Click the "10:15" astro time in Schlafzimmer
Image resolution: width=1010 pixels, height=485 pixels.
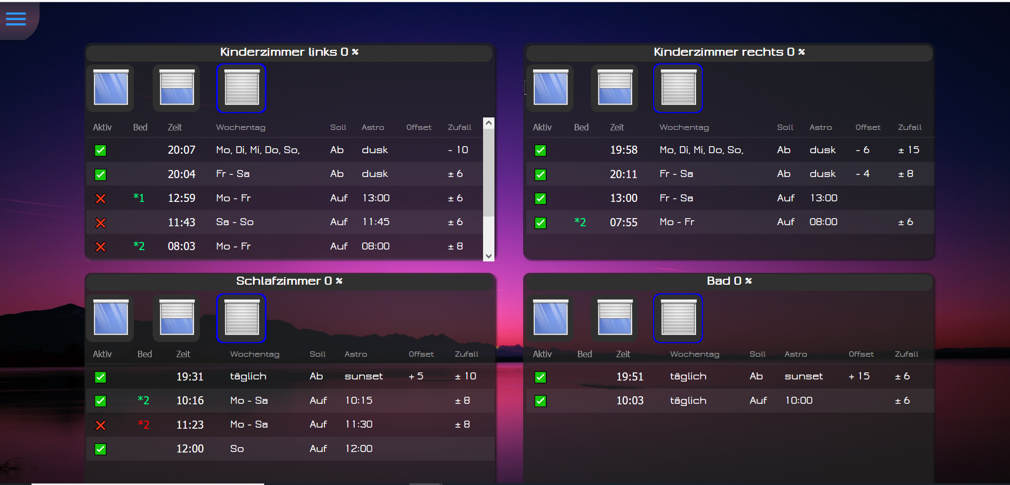coord(359,401)
